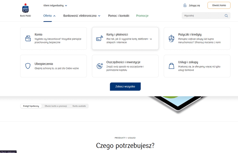
Task: Click the Zobacz wszystko button
Action: click(125, 86)
